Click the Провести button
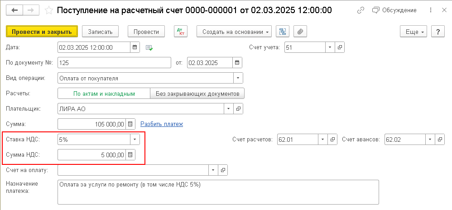The image size is (452, 210). tap(146, 32)
